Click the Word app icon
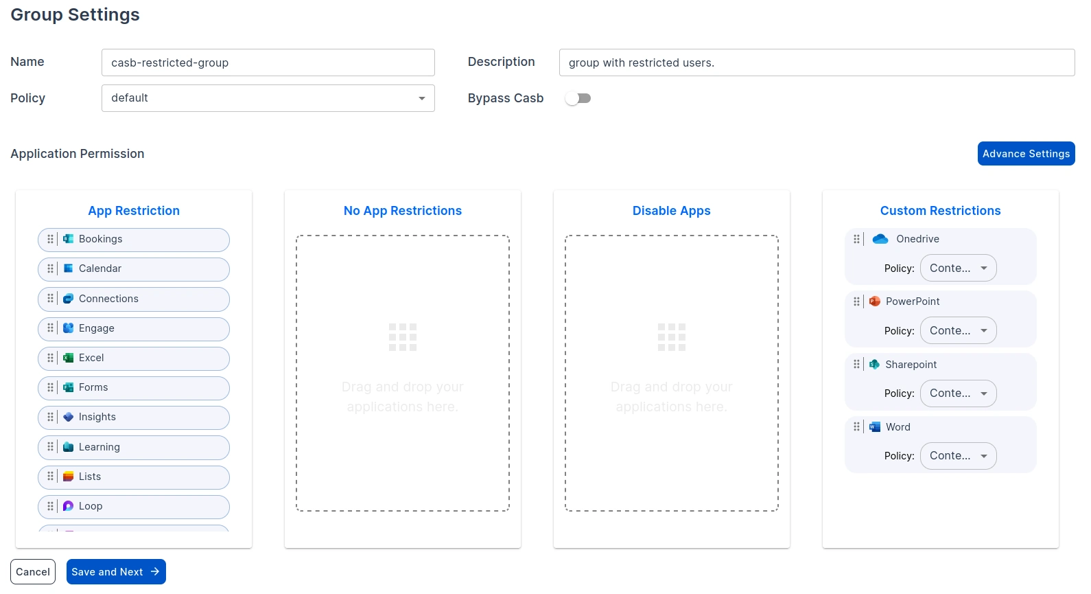The image size is (1091, 594). pos(875,427)
